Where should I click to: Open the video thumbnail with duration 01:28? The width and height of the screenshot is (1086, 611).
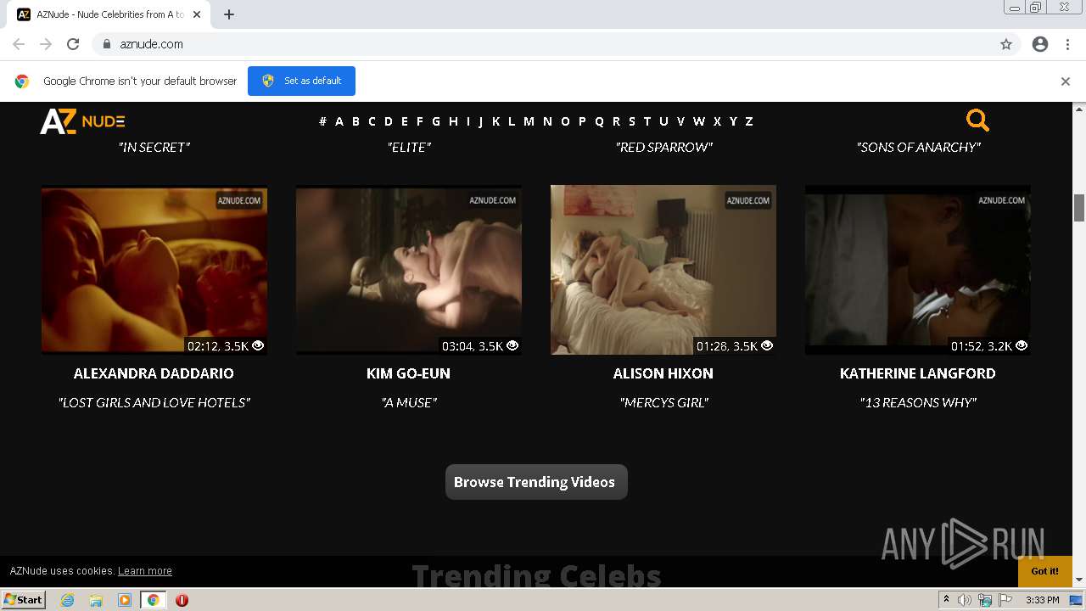(663, 270)
